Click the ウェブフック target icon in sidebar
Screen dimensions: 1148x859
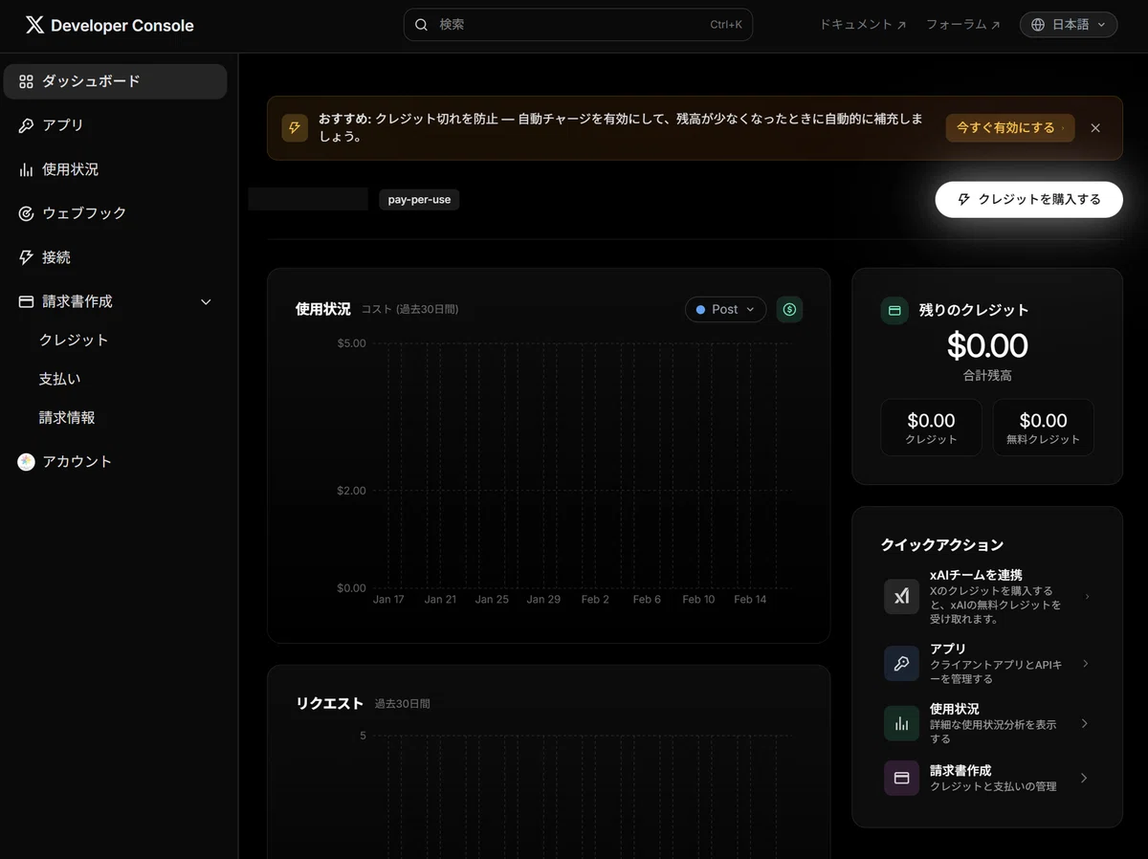tap(26, 213)
